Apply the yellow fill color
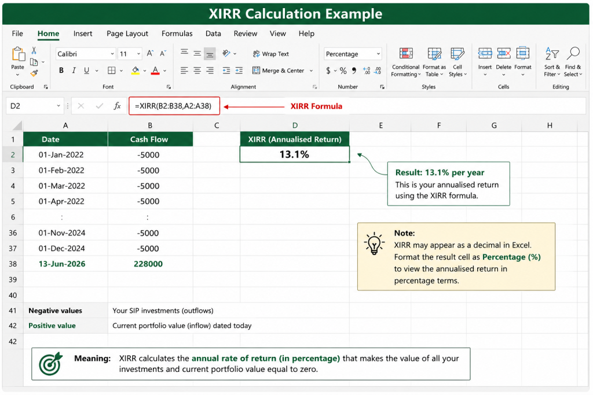 (135, 71)
